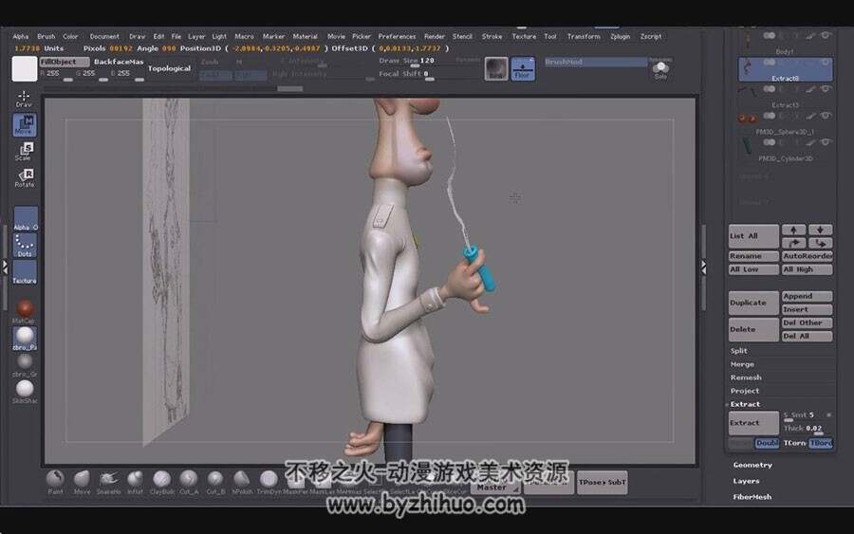Click the List All button

(753, 236)
